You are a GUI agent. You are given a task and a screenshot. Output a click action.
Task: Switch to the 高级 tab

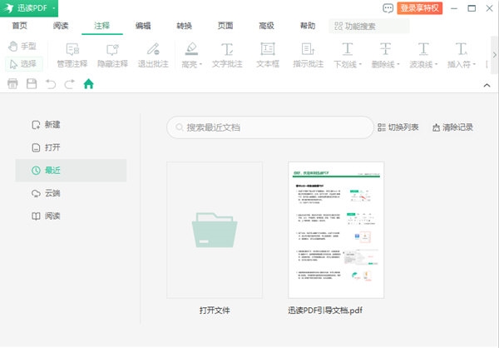266,26
